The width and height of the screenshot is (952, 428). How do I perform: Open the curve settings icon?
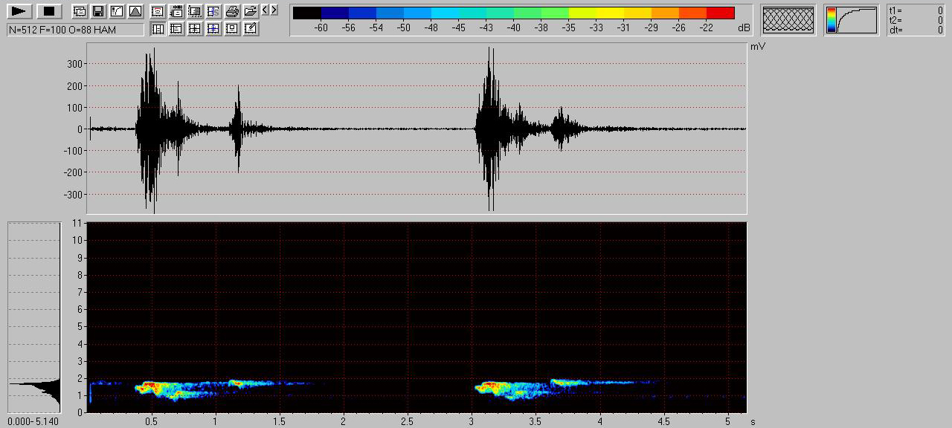point(116,11)
